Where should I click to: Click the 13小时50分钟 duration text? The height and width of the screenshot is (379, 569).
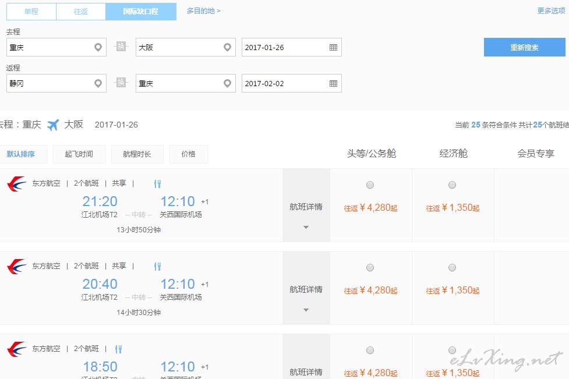pyautogui.click(x=139, y=230)
